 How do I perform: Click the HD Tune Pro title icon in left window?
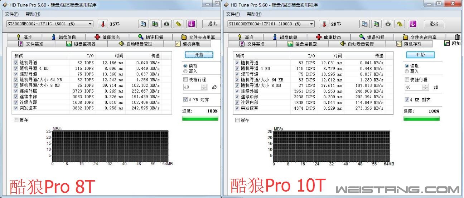5,5
